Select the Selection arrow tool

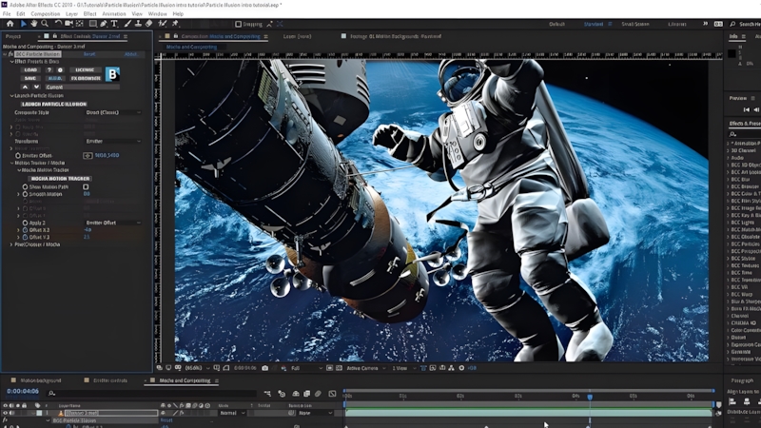pos(23,23)
